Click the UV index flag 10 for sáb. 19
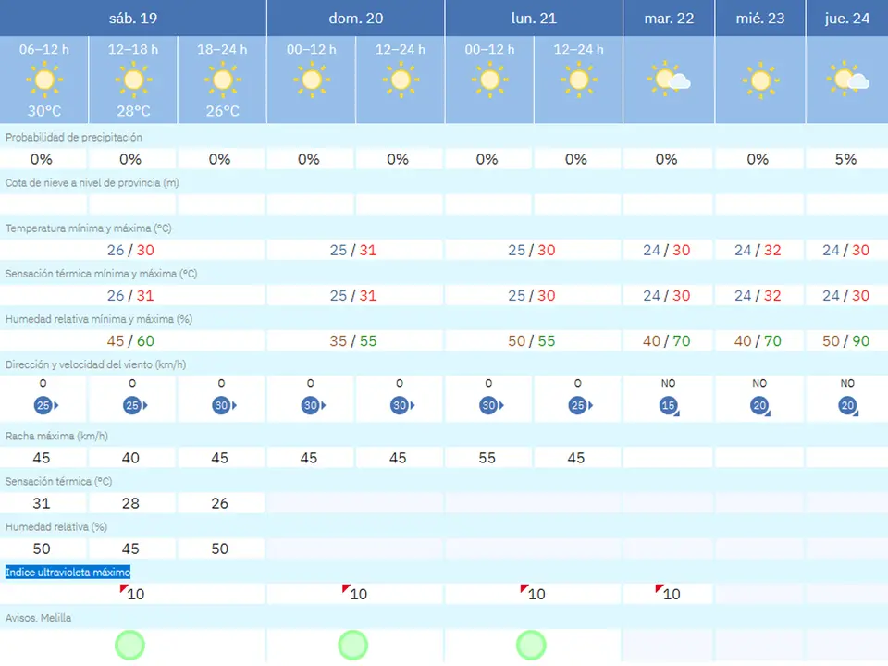Viewport: 888px width, 666px height. 132,593
